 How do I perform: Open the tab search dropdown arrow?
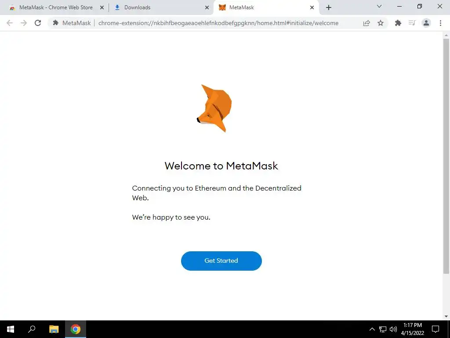coord(379,6)
